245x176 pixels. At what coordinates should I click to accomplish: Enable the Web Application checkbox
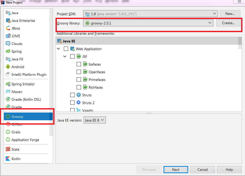[x=66, y=49]
